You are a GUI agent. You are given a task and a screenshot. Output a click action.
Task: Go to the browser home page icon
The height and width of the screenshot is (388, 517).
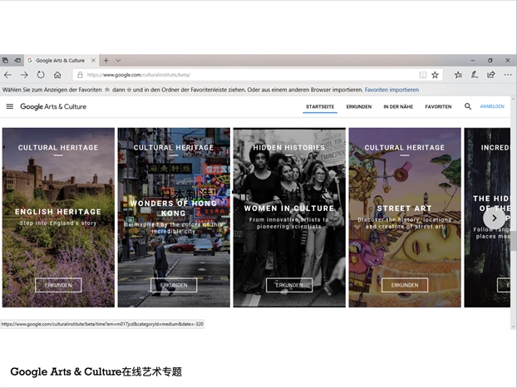(57, 75)
